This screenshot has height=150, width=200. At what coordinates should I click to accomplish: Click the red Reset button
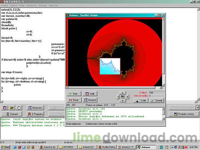click(74, 100)
